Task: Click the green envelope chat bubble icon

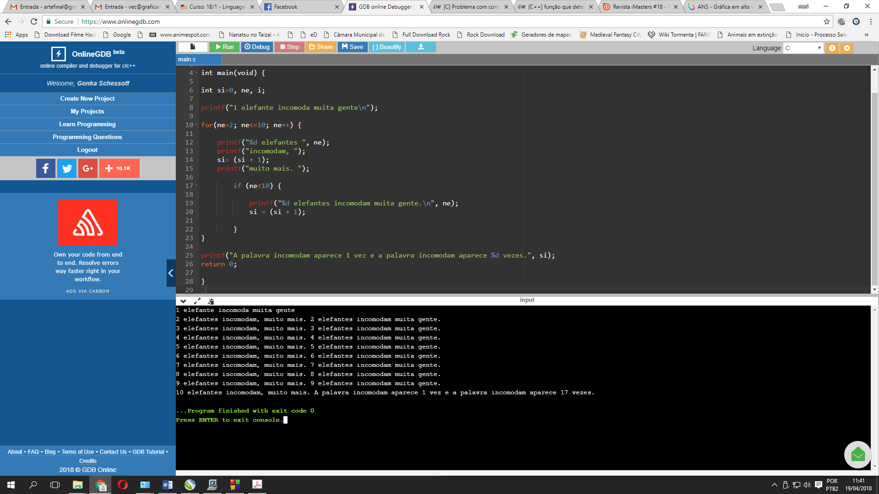Action: click(x=857, y=454)
